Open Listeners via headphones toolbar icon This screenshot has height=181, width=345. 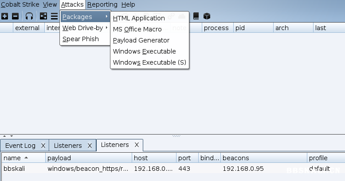(29, 16)
